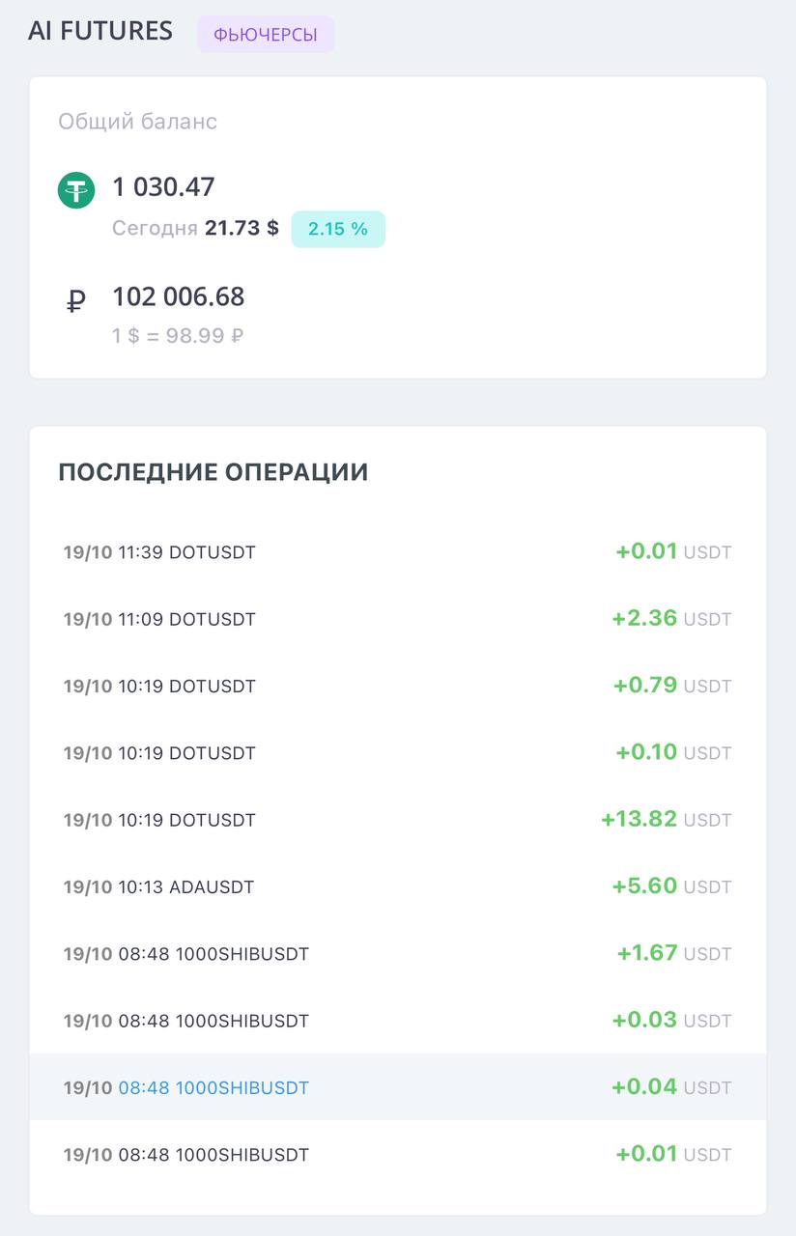Click the Сегодня 21.73 $ profit text
Image resolution: width=796 pixels, height=1236 pixels.
tap(195, 229)
